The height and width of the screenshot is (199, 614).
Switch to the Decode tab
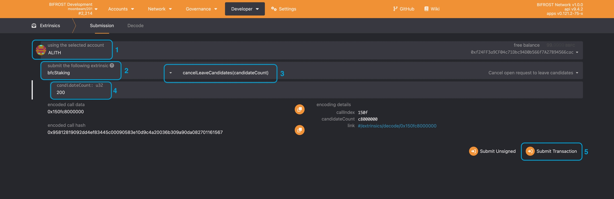click(135, 26)
